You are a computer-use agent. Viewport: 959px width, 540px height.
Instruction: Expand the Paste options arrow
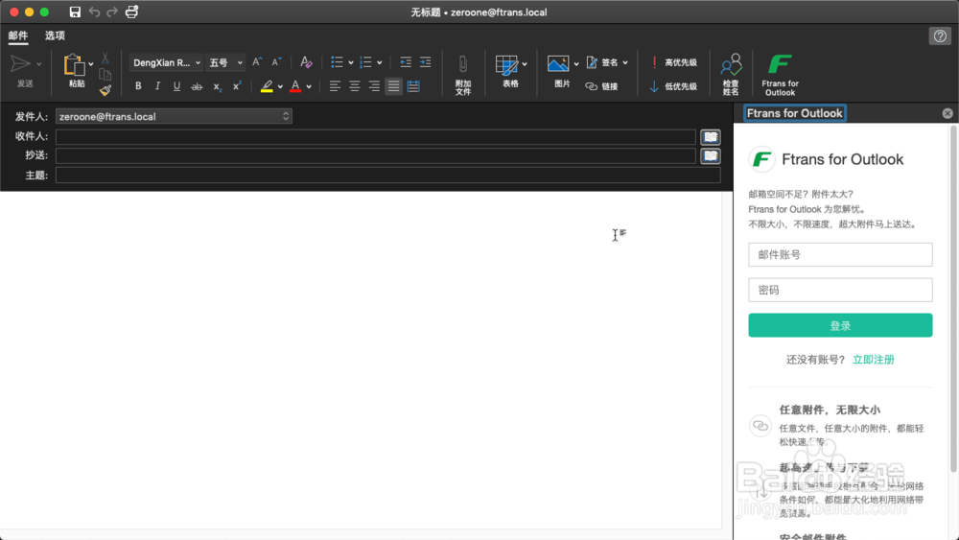(x=90, y=63)
